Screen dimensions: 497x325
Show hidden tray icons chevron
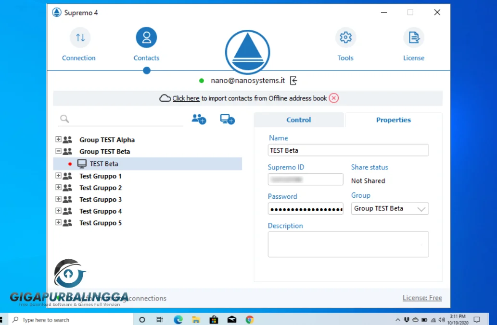click(398, 320)
